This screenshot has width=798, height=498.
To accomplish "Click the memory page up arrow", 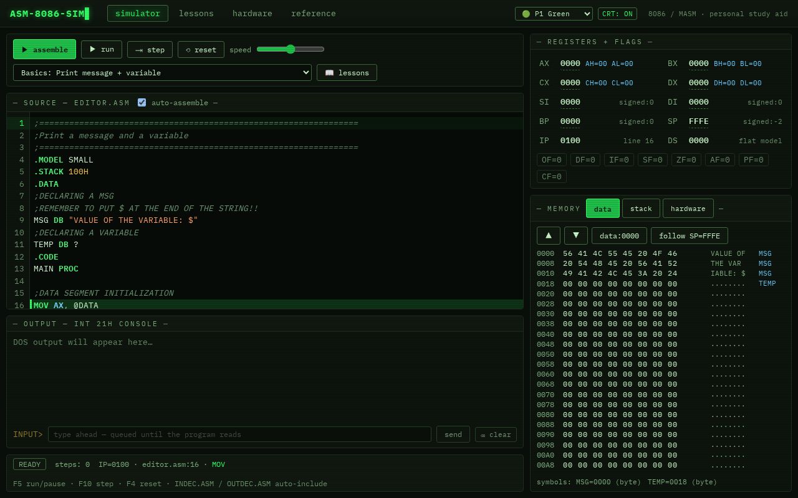I will 549,235.
